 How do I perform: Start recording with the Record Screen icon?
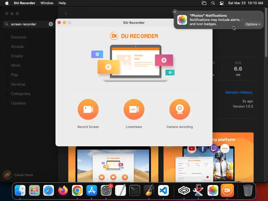point(88,109)
